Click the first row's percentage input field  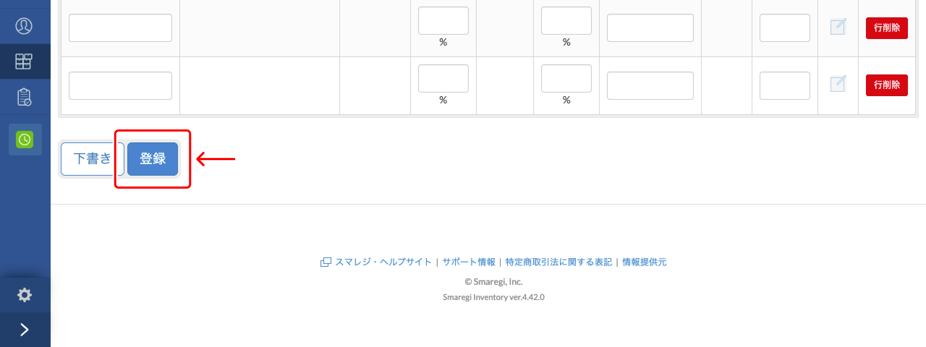coord(443,21)
